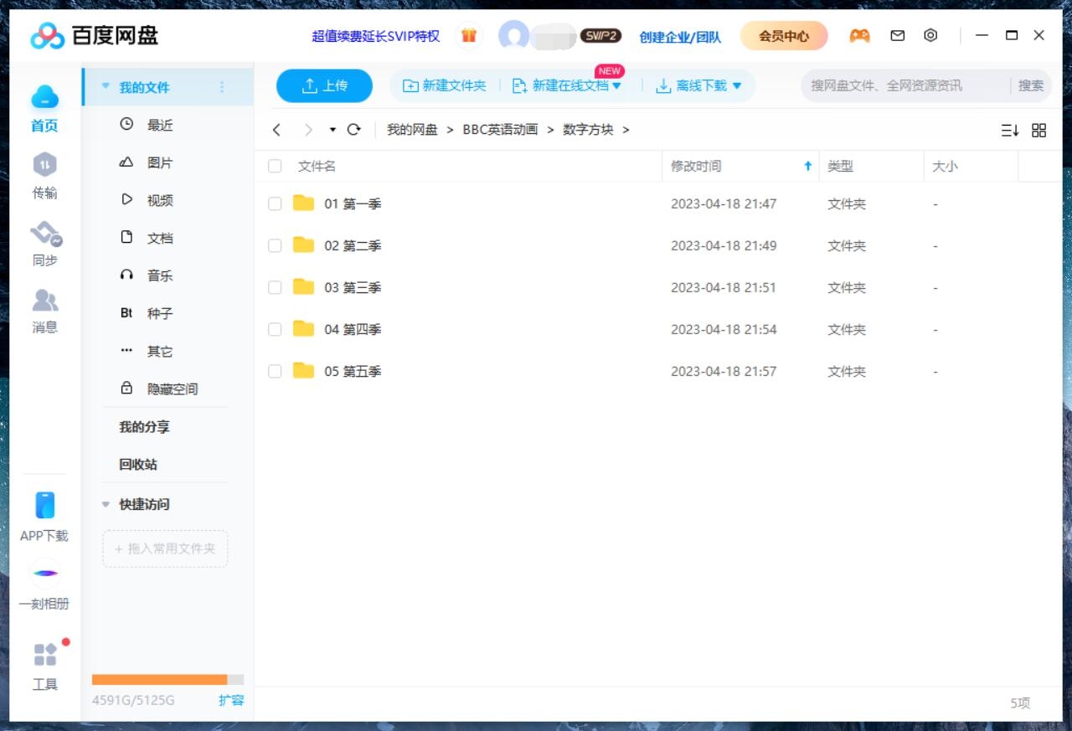Open settings via the gear icon
This screenshot has height=731, width=1072.
tap(930, 35)
